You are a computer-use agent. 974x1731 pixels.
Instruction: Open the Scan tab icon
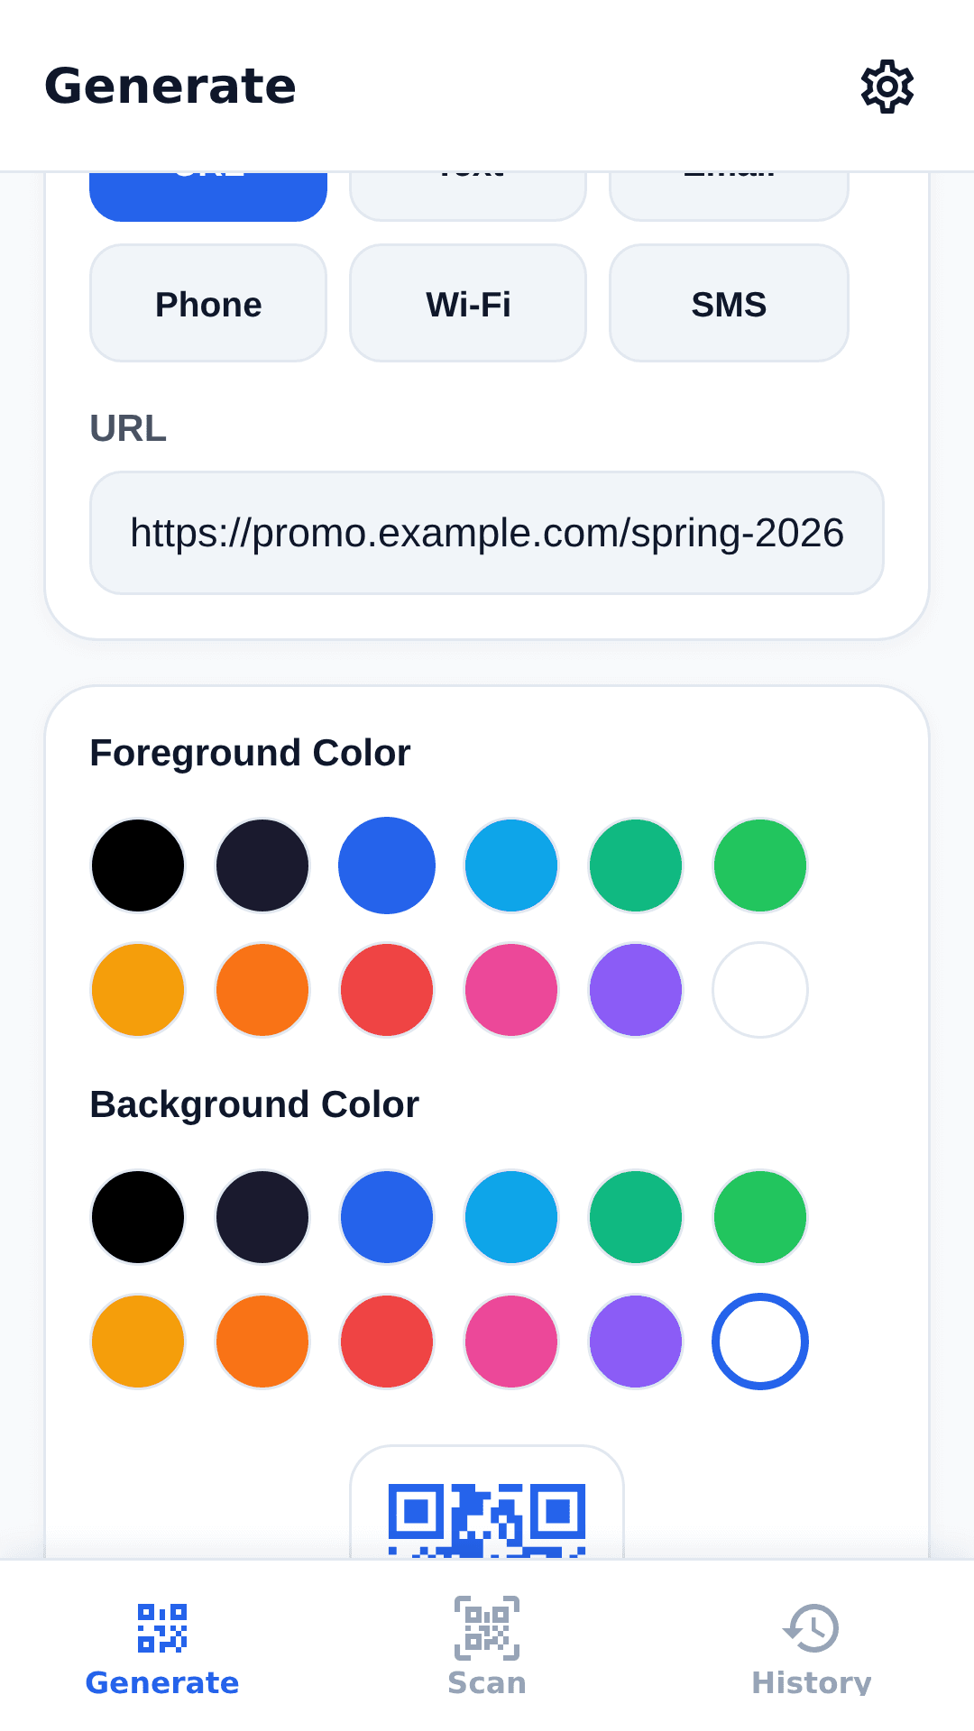pyautogui.click(x=487, y=1627)
